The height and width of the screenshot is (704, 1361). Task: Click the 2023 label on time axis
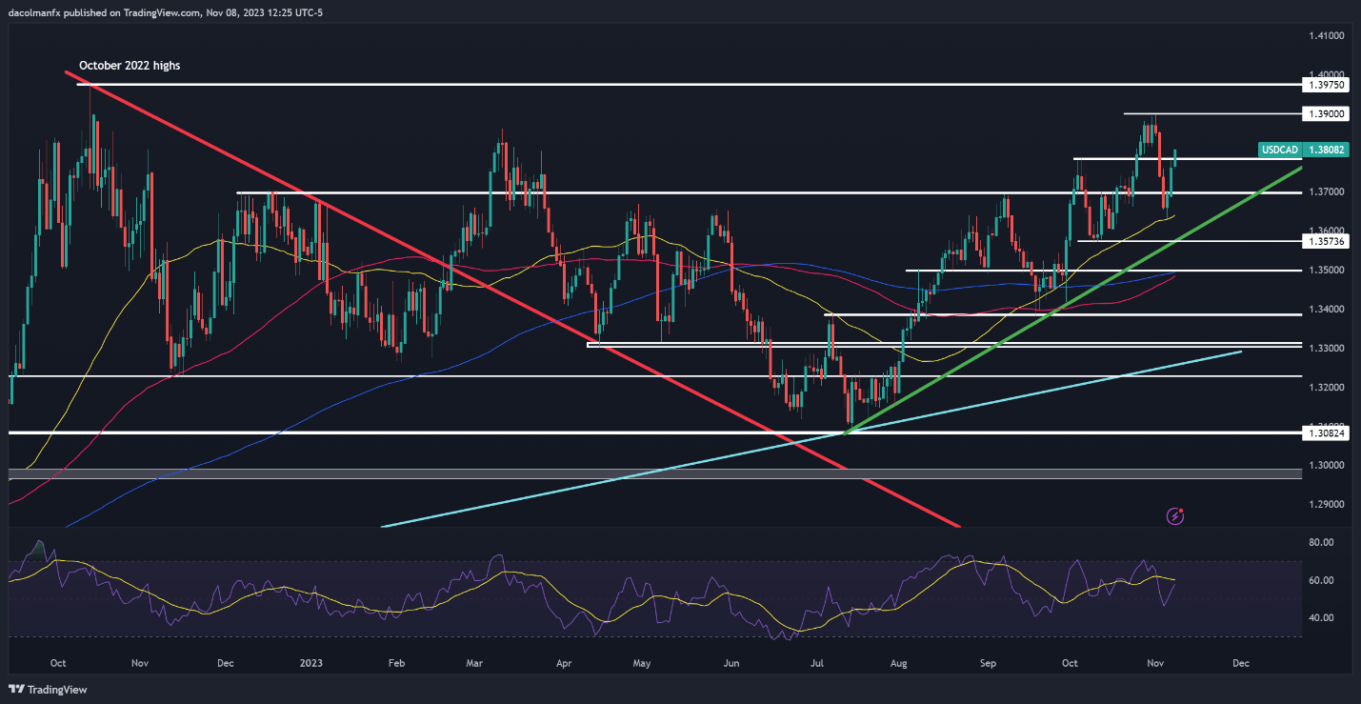click(x=313, y=662)
